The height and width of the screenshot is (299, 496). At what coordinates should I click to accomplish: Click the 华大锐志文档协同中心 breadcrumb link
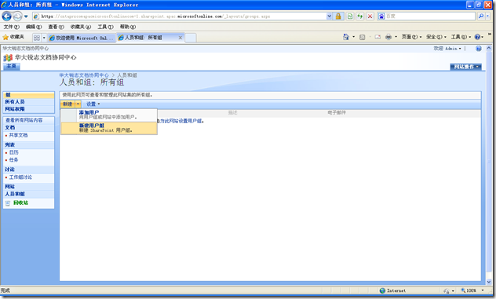84,75
